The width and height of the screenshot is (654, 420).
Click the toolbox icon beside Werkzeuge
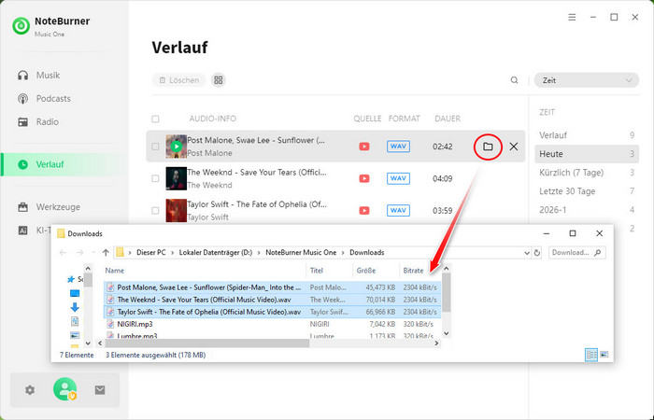23,207
